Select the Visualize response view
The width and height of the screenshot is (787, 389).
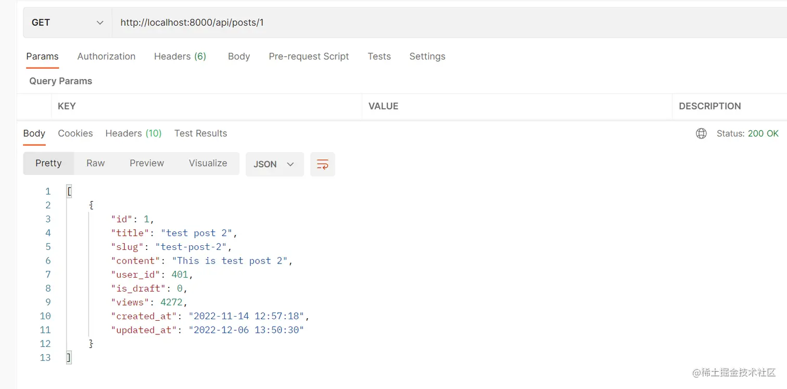tap(208, 163)
